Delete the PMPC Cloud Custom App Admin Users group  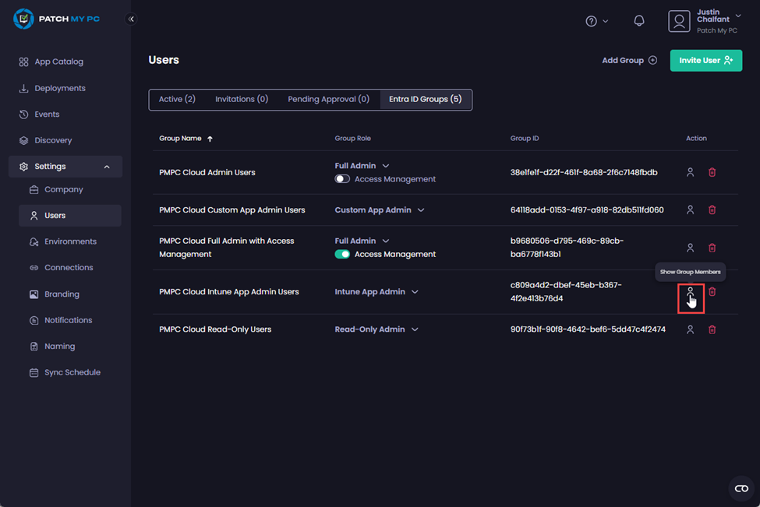click(712, 209)
